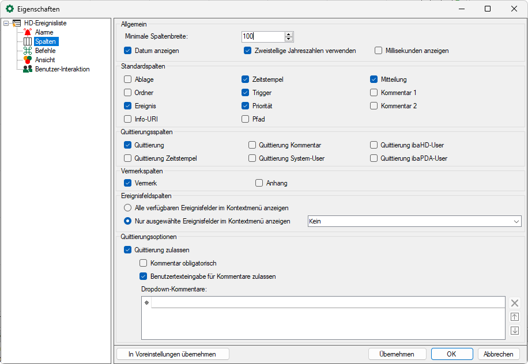528x364 pixels.
Task: Move dropdown comment up with arrow icon
Action: click(x=515, y=317)
